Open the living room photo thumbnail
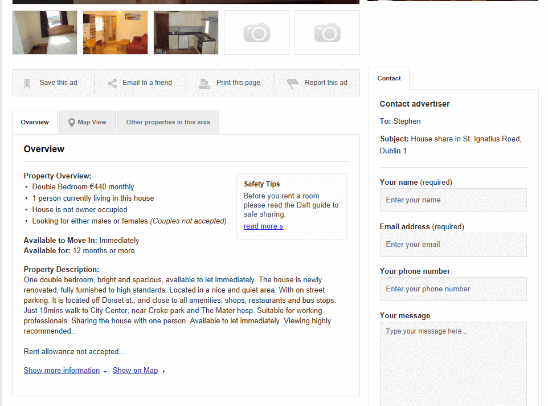Viewport: 548px width, 406px height. (115, 33)
